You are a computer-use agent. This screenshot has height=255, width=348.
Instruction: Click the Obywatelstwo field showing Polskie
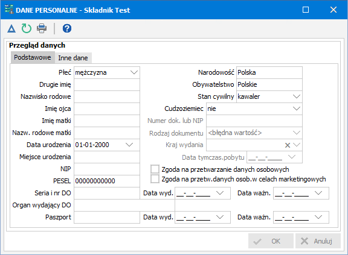click(x=269, y=84)
